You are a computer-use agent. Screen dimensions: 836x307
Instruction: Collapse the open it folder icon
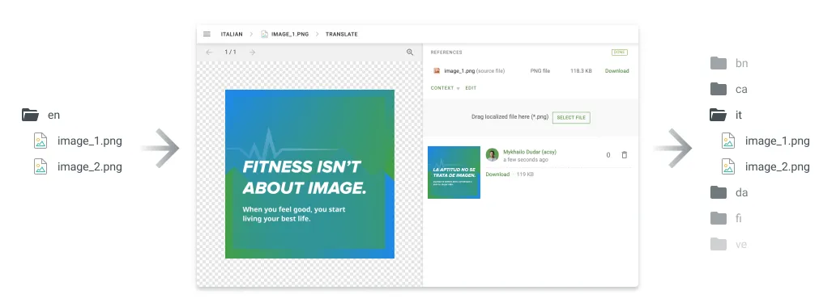coord(719,115)
